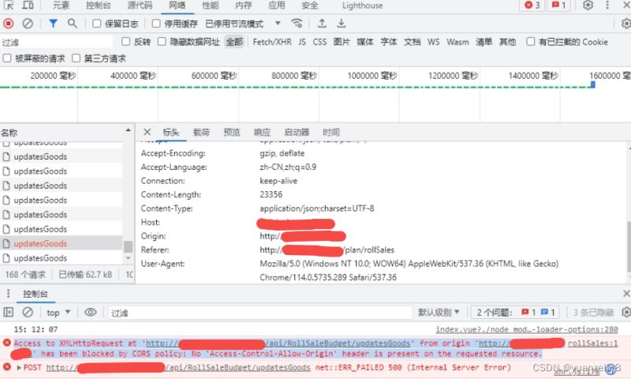631x379 pixels.
Task: Select the 全部 filter button
Action: click(234, 42)
